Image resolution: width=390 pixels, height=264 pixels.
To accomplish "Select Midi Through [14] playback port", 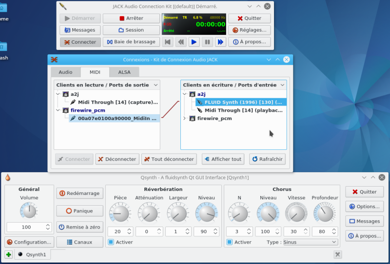I will pyautogui.click(x=241, y=110).
